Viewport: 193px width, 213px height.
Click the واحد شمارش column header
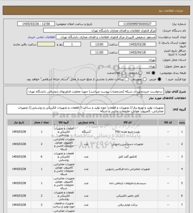86,122
